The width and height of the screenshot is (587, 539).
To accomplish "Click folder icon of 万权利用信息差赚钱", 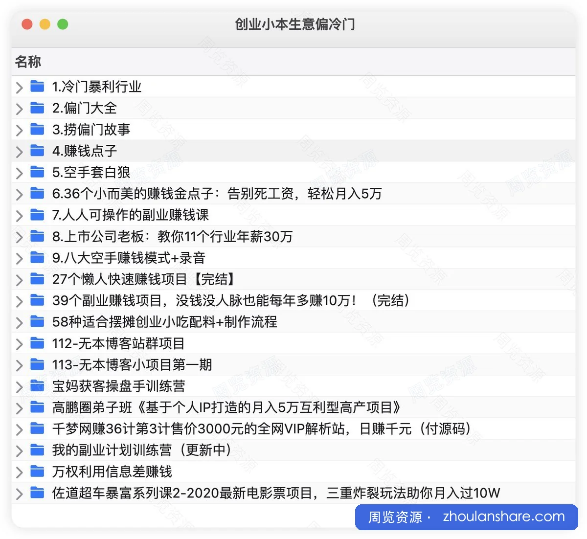I will pos(37,472).
